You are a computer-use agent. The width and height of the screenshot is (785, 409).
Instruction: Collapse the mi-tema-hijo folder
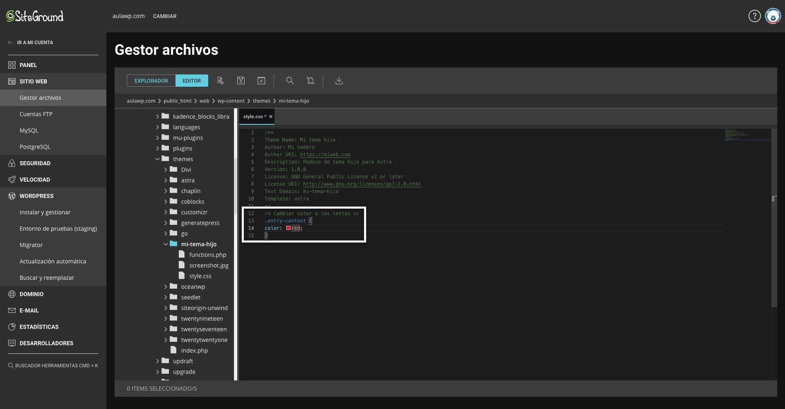click(x=166, y=244)
